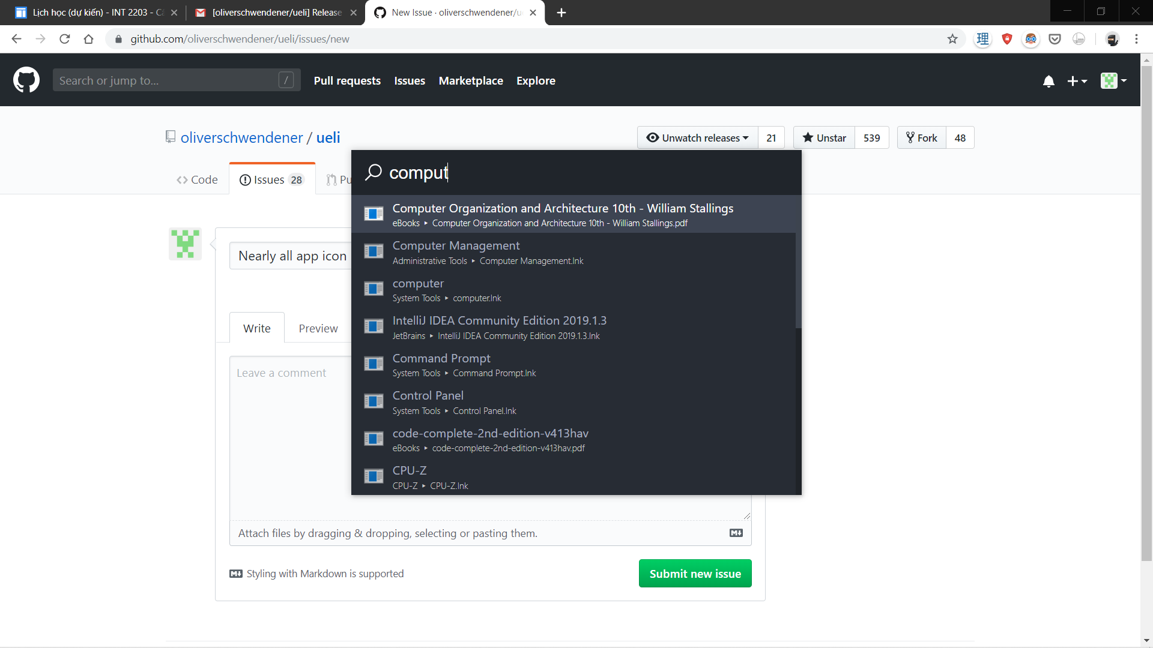Open the notifications bell

(x=1049, y=81)
